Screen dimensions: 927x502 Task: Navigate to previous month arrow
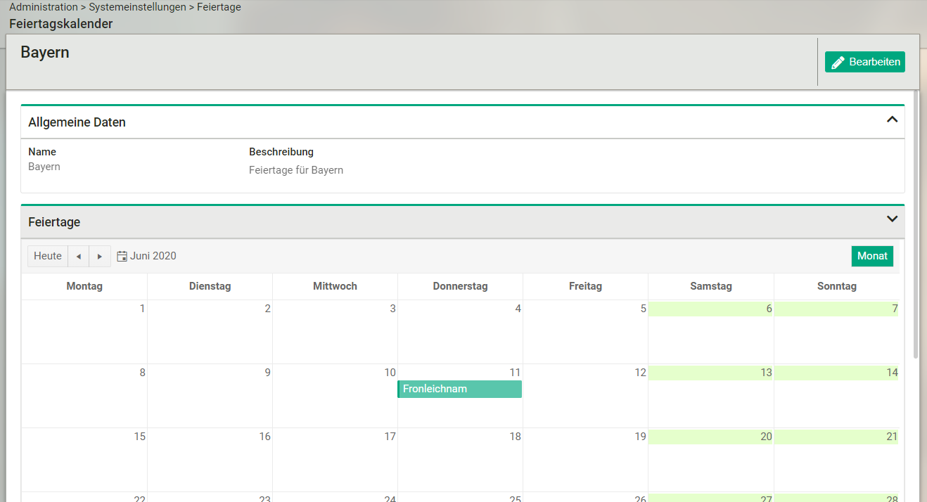(x=78, y=257)
